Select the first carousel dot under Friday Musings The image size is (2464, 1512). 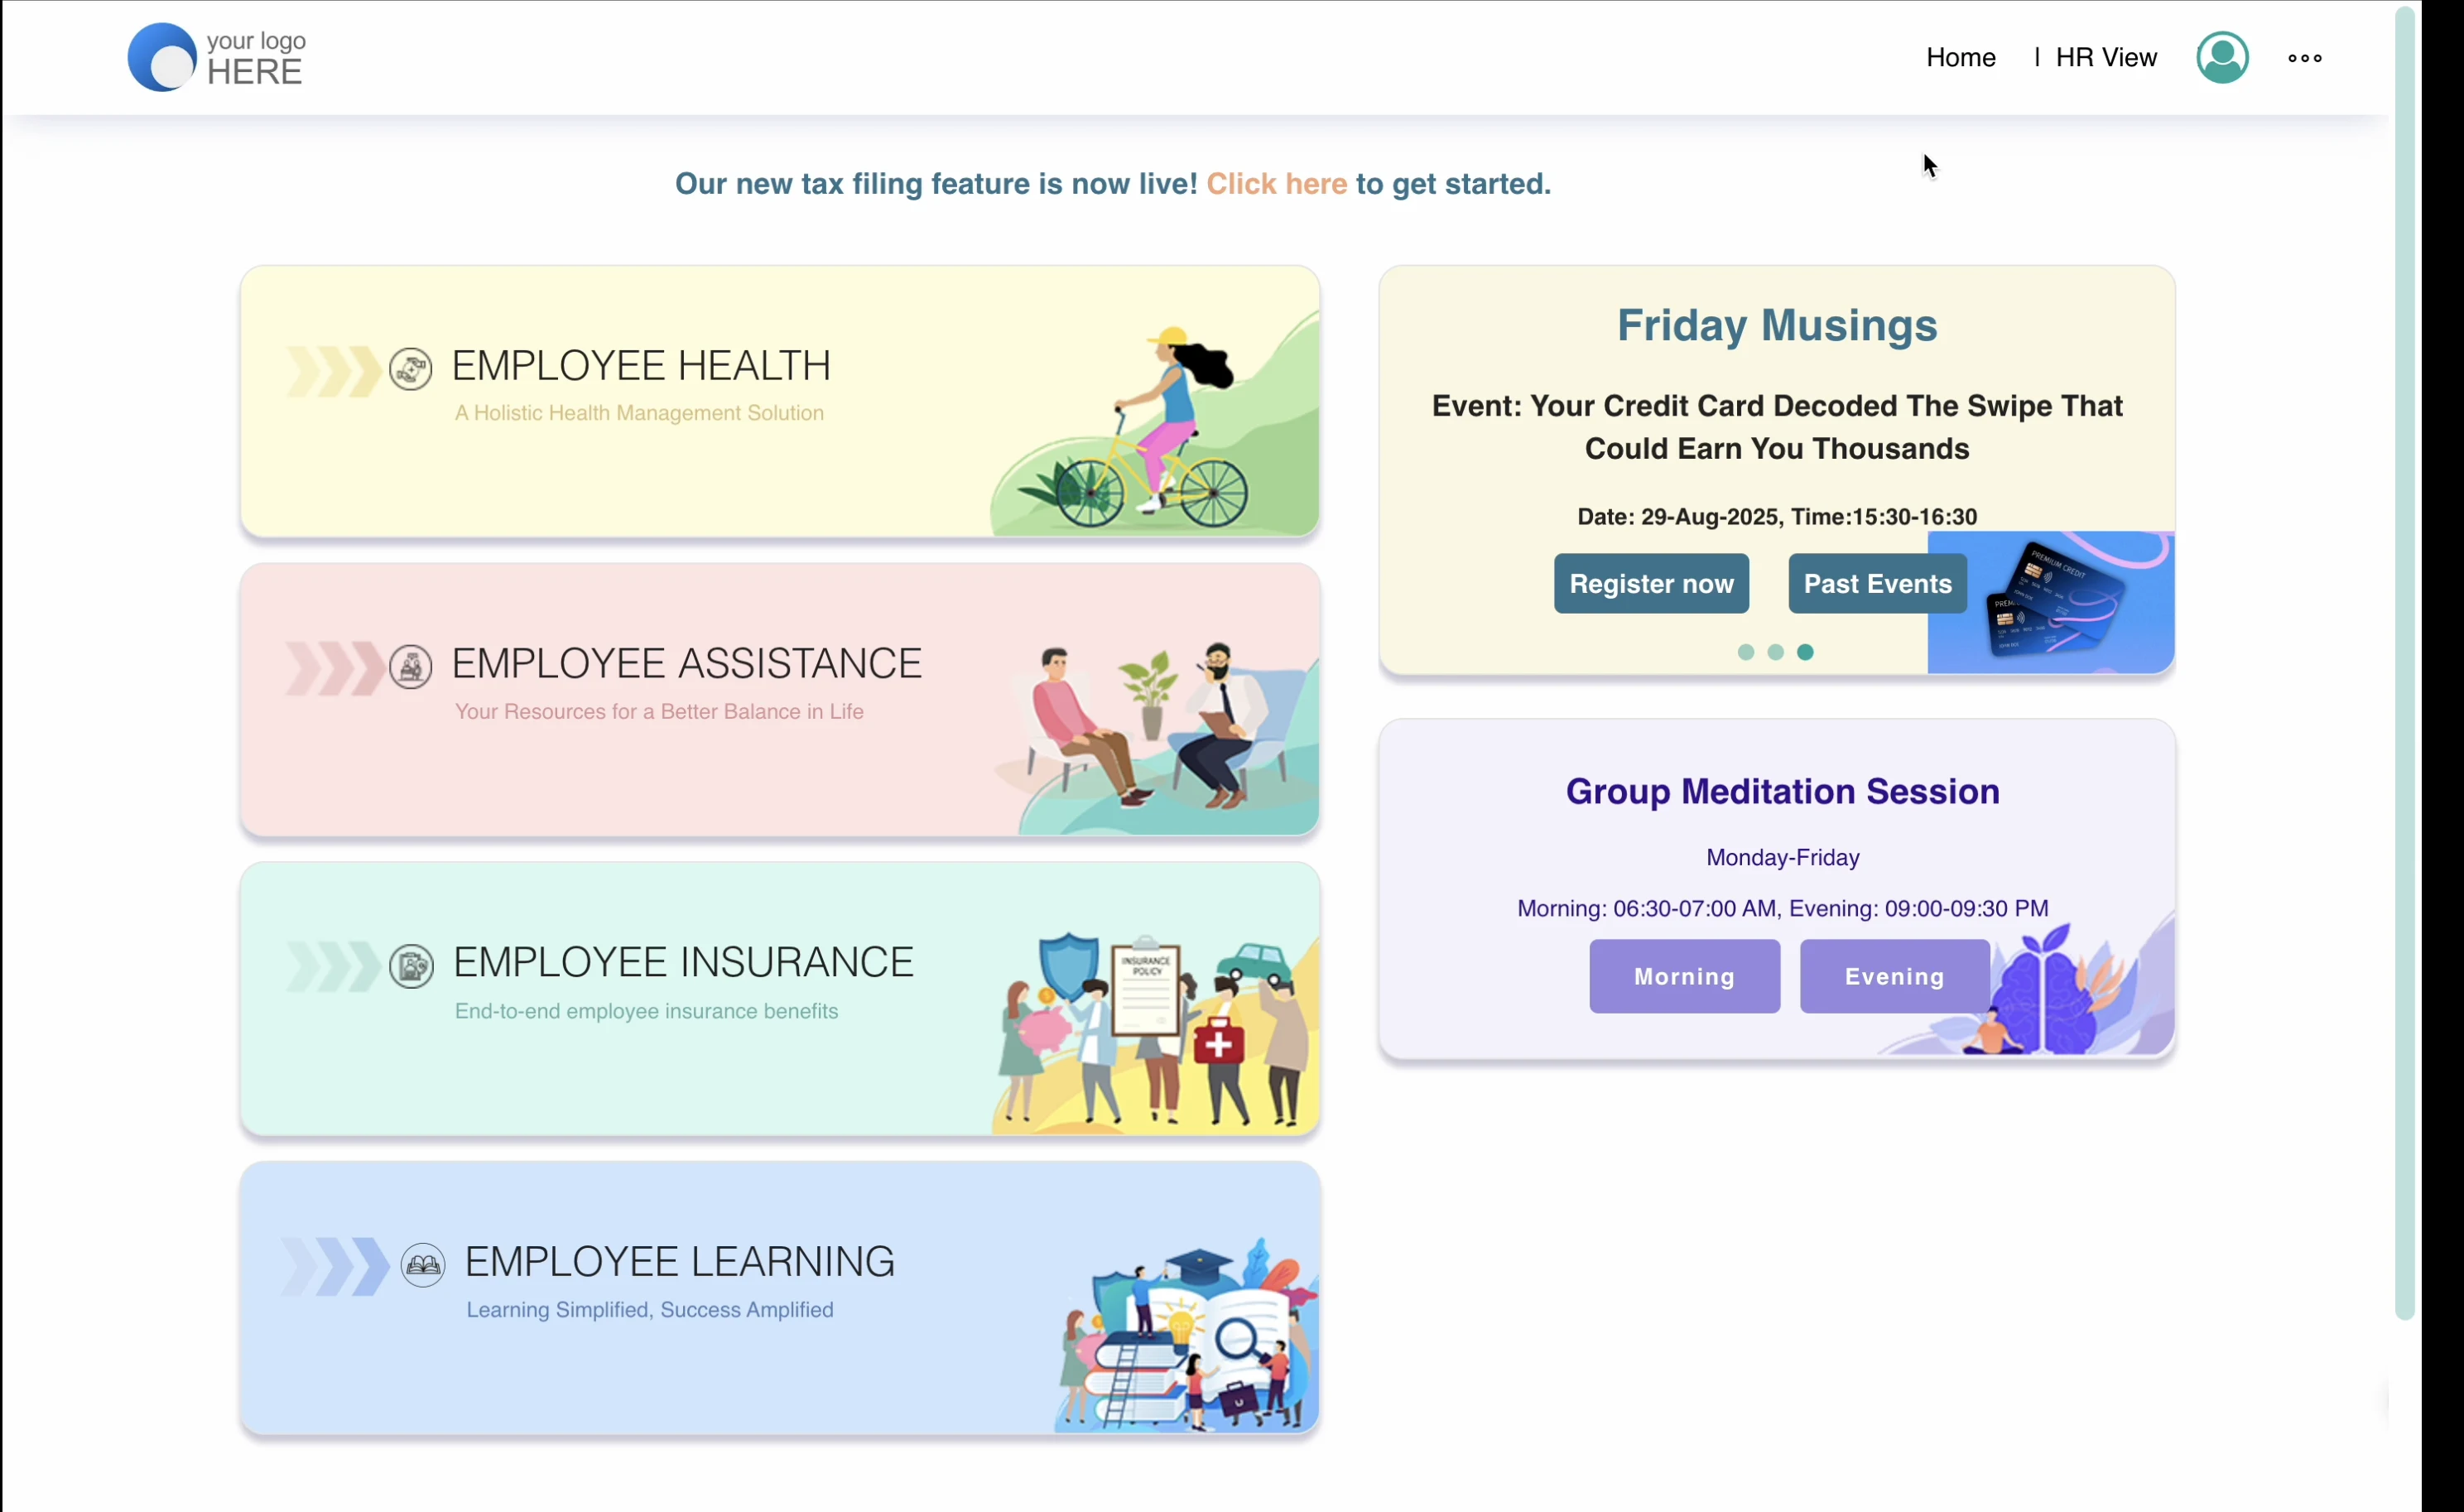click(1745, 652)
